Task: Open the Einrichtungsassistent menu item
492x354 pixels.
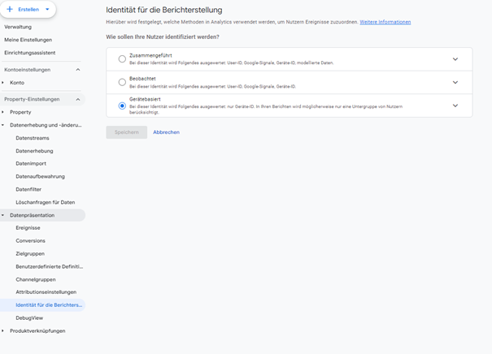Action: pos(29,53)
